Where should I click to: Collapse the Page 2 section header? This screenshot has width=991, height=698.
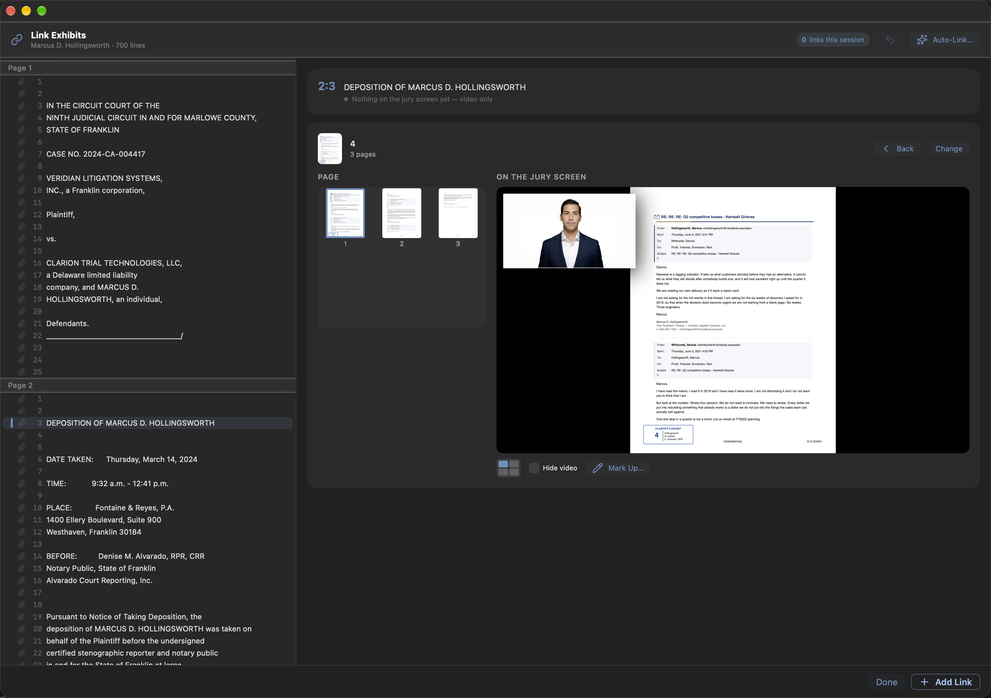click(x=147, y=385)
